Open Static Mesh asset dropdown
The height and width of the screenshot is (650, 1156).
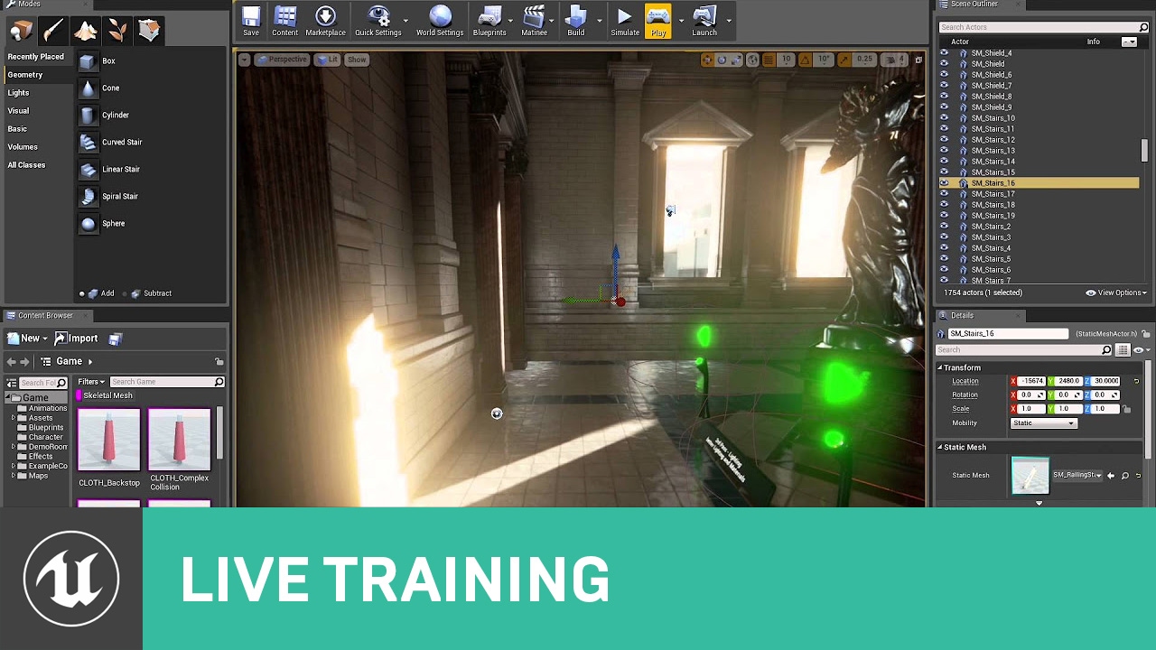click(x=1077, y=475)
